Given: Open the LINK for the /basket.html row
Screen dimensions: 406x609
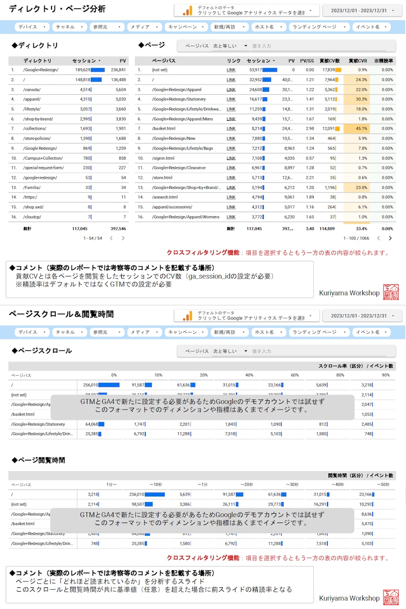Looking at the screenshot, I should pyautogui.click(x=231, y=129).
